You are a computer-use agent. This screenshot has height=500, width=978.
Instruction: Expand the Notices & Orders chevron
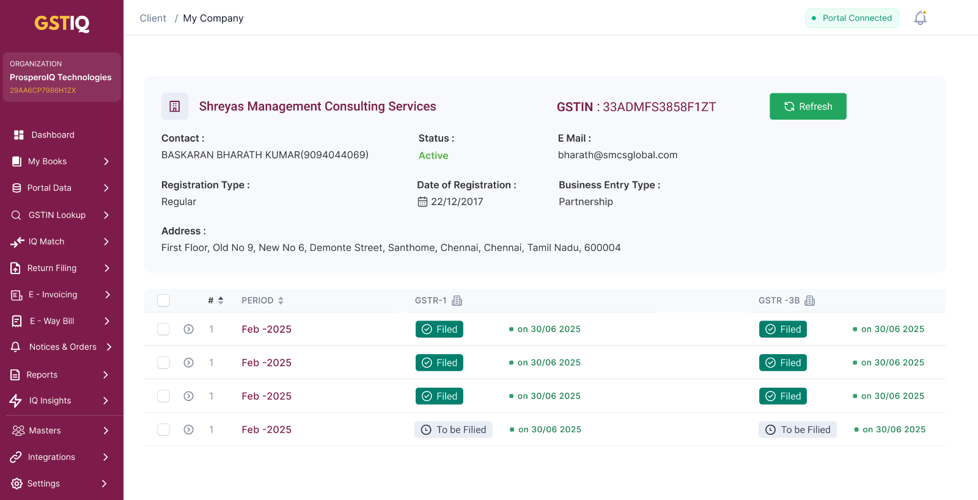109,347
